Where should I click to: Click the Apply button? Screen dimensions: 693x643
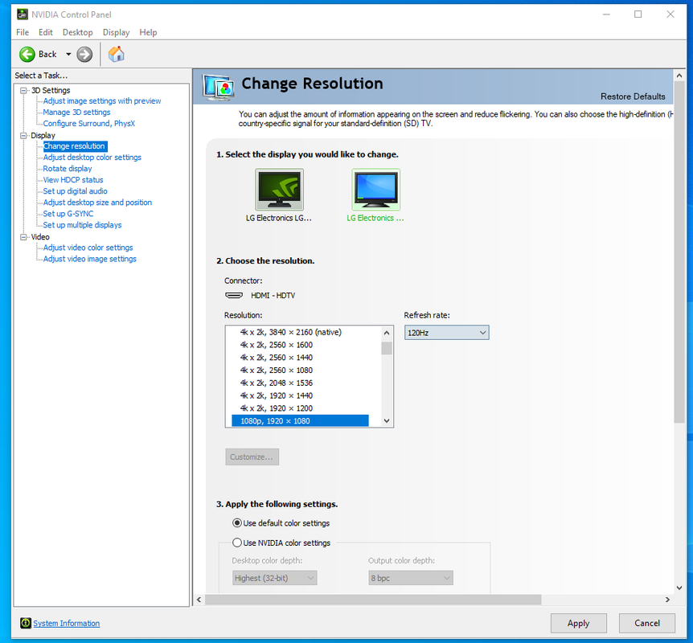(579, 623)
